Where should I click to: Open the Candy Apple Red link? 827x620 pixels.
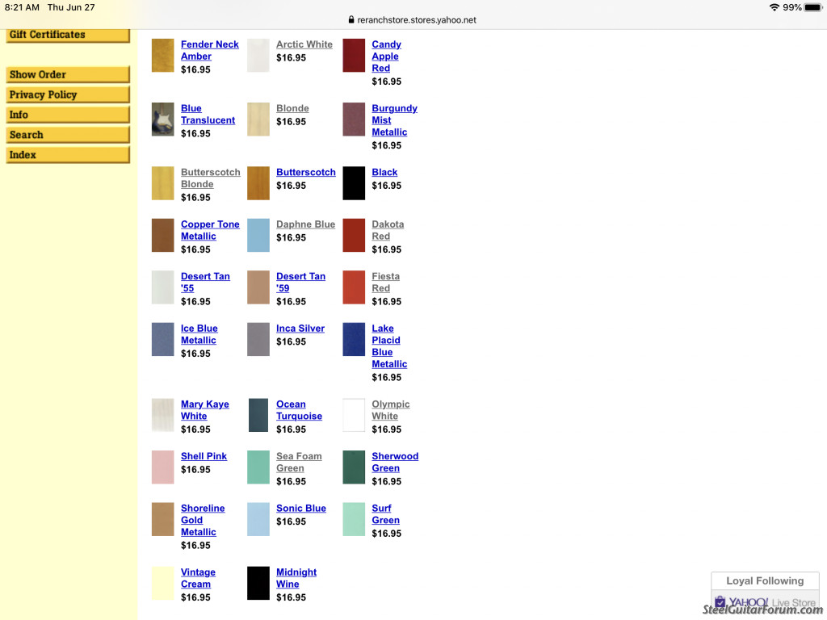[386, 57]
